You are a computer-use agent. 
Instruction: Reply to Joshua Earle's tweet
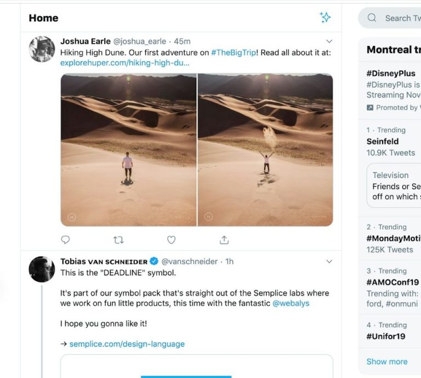pyautogui.click(x=65, y=240)
